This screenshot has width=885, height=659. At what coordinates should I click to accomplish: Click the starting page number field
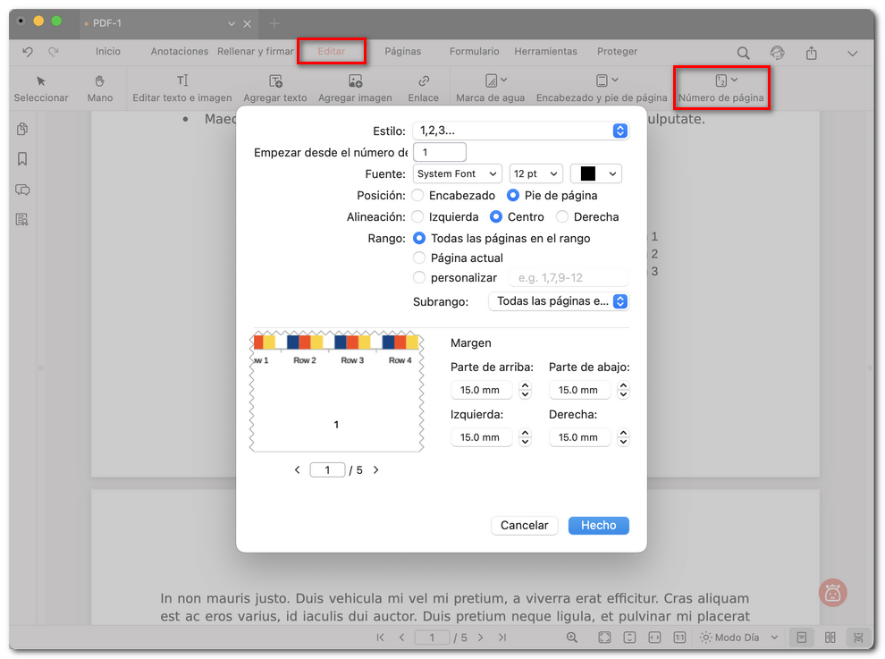(x=439, y=152)
